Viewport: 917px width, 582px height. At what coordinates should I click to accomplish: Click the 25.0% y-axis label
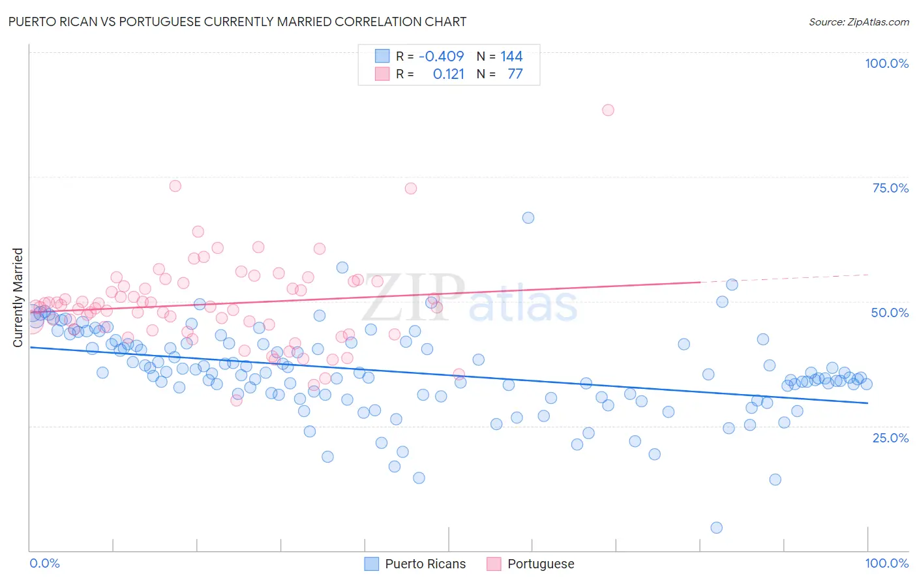click(x=890, y=438)
